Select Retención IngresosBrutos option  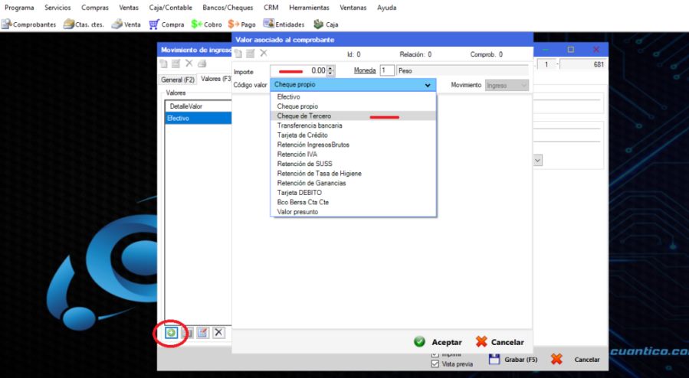[x=353, y=145]
